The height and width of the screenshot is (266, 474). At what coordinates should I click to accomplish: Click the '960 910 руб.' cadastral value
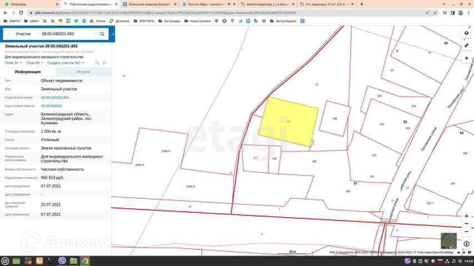point(52,178)
